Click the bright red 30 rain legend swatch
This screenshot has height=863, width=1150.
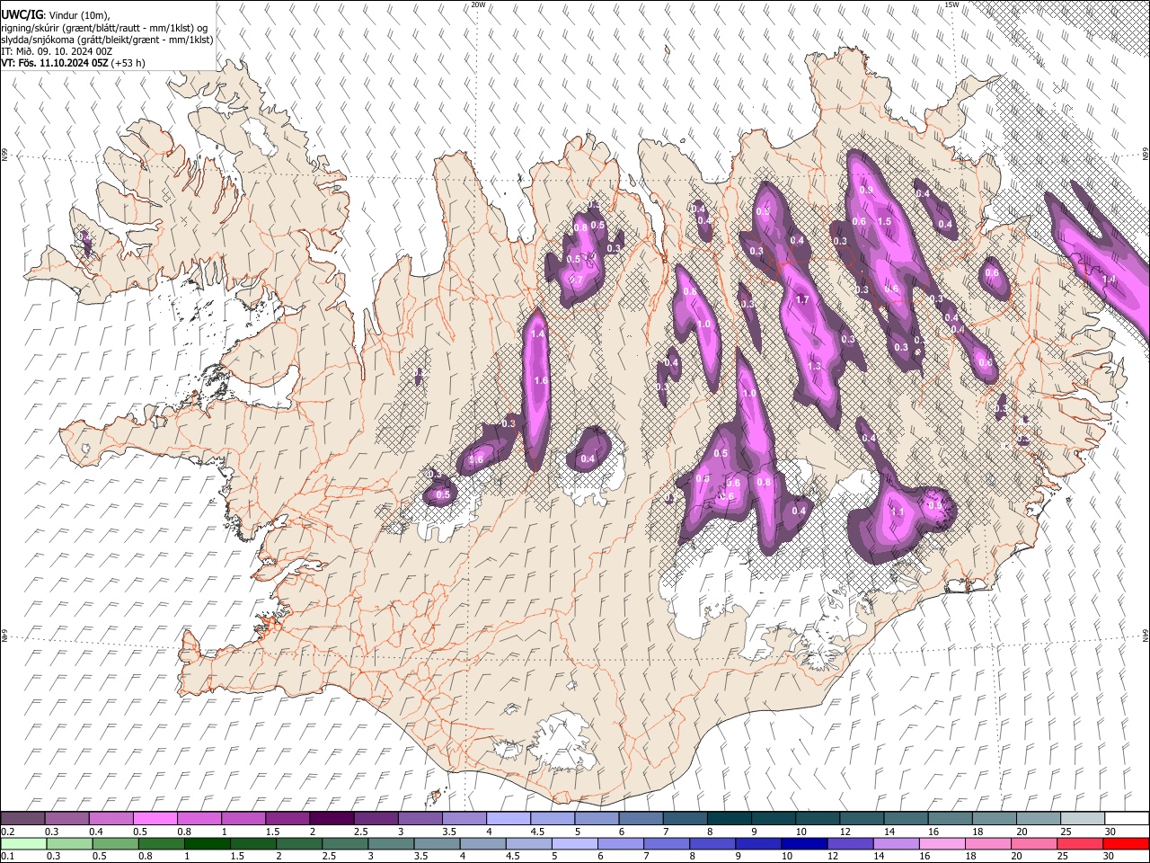[x=1125, y=844]
